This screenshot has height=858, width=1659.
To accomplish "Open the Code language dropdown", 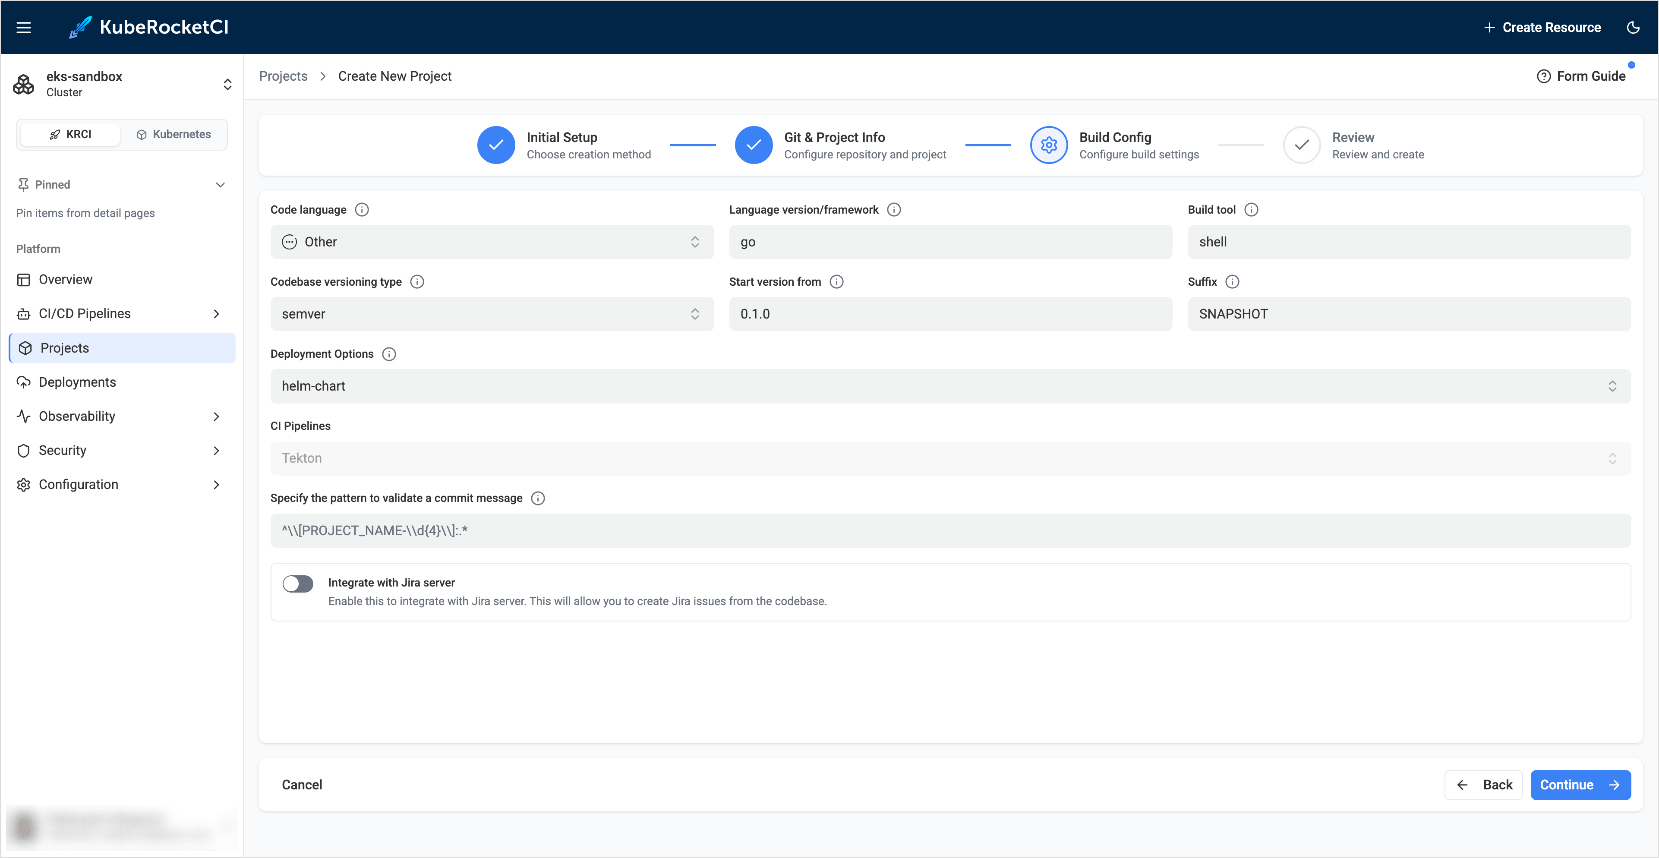I will pos(492,242).
